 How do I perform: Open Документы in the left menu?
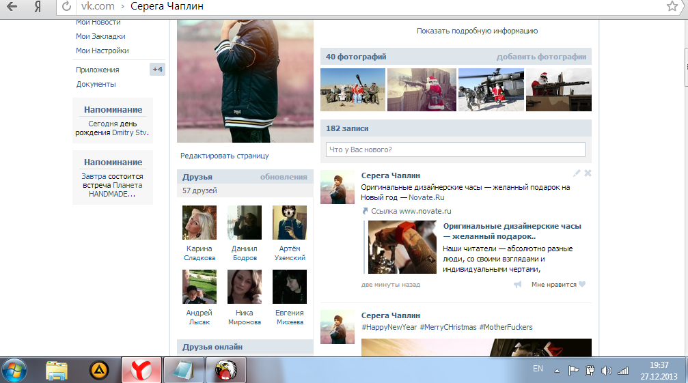click(96, 84)
